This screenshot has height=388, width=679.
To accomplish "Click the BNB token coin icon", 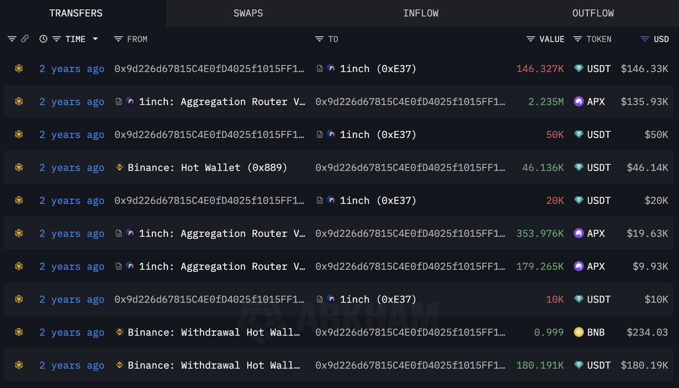I will [579, 332].
